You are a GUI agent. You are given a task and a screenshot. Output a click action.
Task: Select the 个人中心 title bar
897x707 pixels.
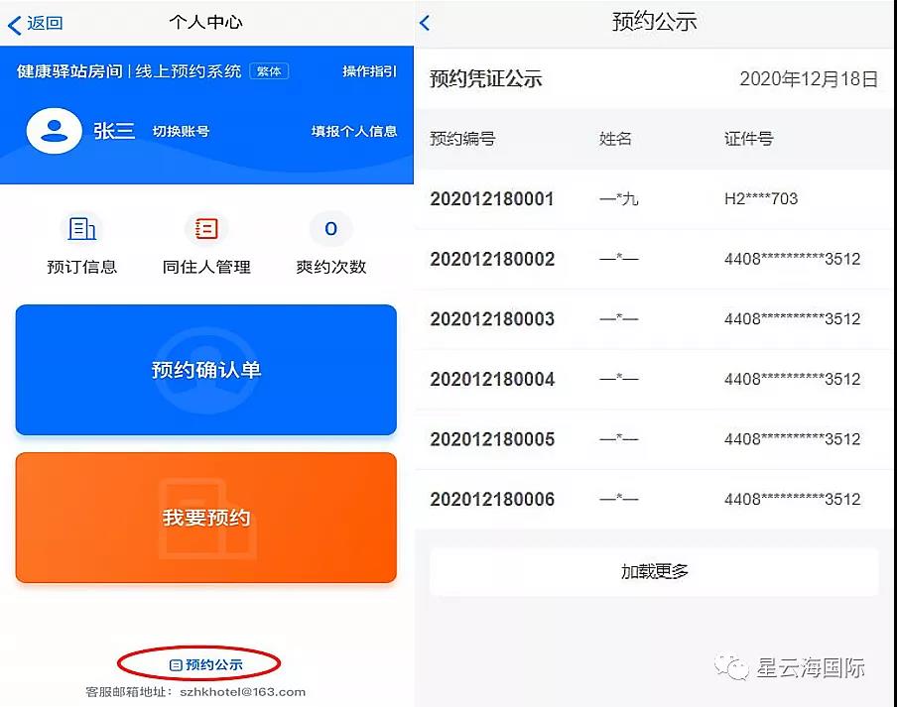click(206, 22)
